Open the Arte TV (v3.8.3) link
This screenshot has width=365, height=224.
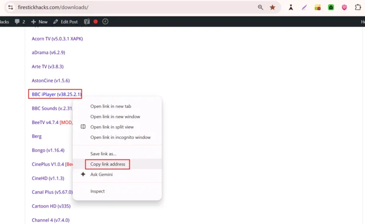[48, 66]
